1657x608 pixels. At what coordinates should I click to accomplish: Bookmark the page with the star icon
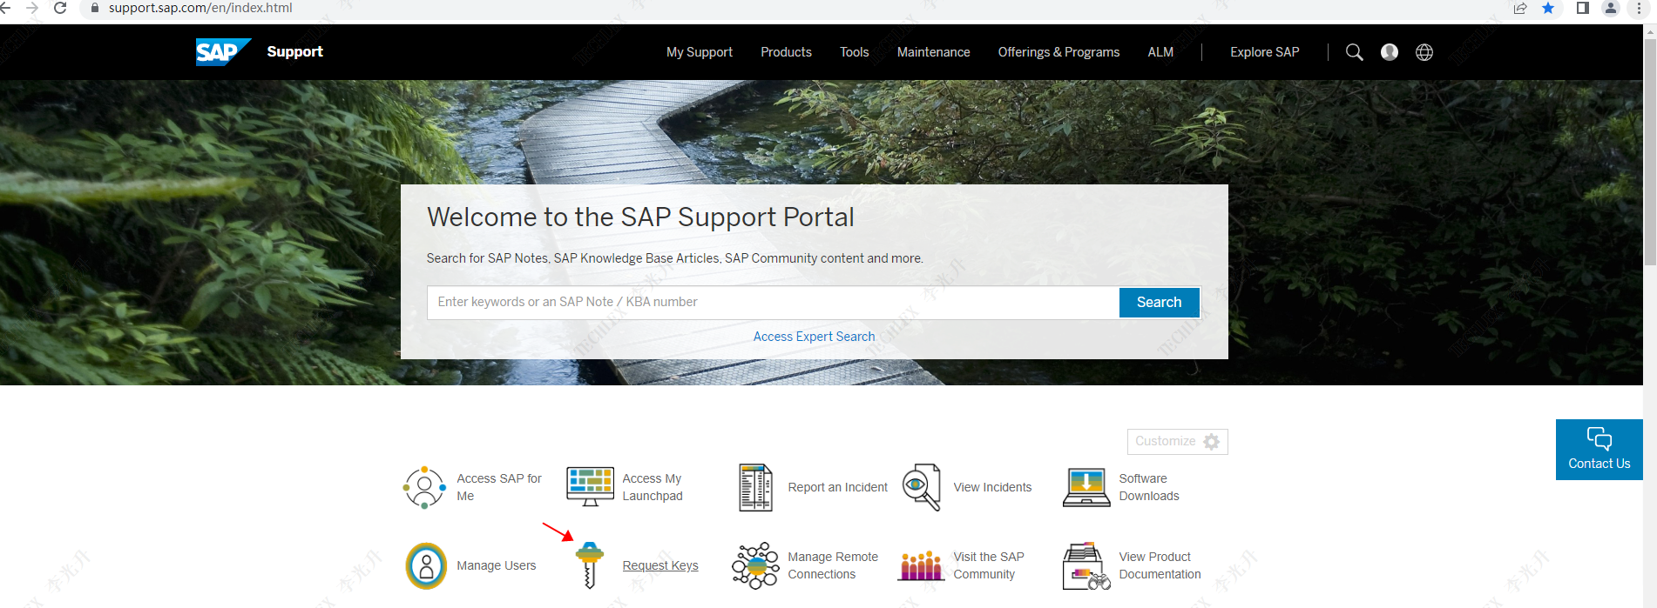1548,8
